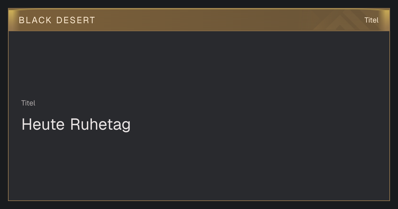Screen dimensions: 398x209
Task: Click the small Titel label above heading
Action: point(28,103)
